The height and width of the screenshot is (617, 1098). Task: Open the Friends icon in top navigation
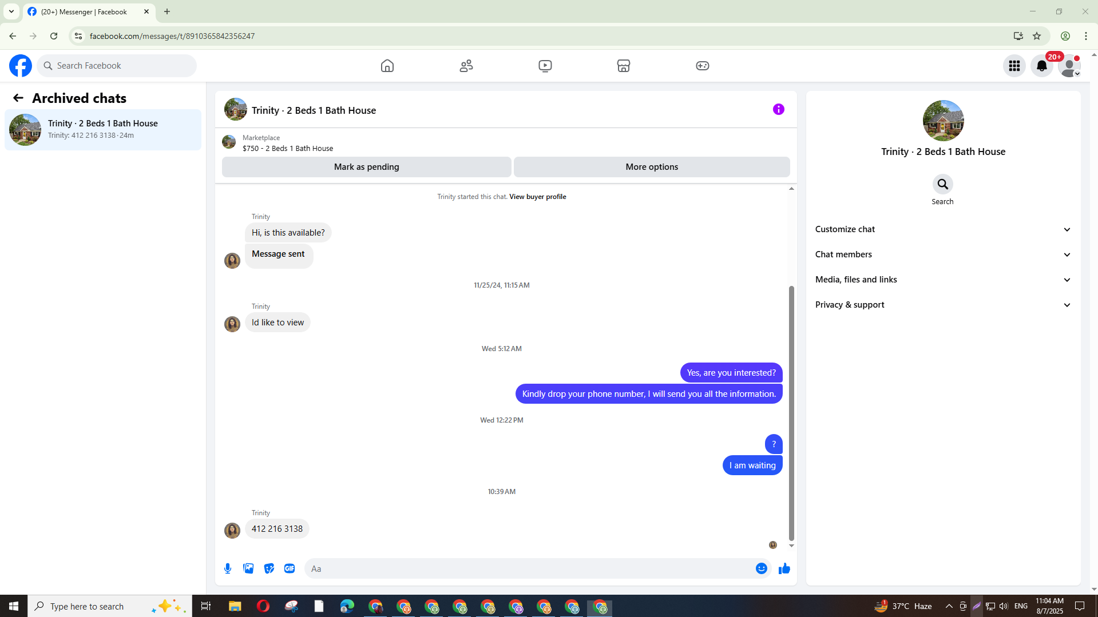pos(466,66)
